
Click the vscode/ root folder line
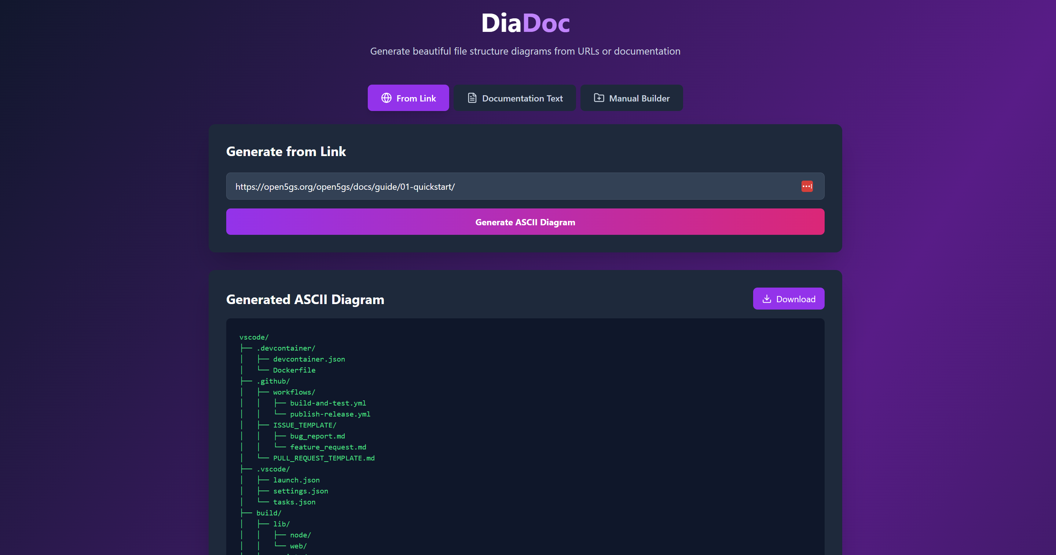[x=254, y=337]
